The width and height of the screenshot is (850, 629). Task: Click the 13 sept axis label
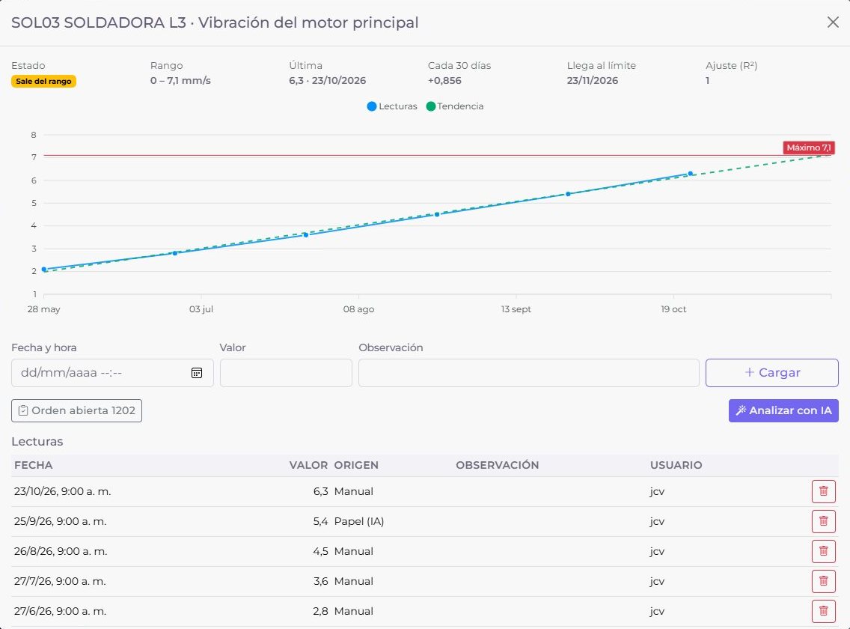click(x=516, y=309)
